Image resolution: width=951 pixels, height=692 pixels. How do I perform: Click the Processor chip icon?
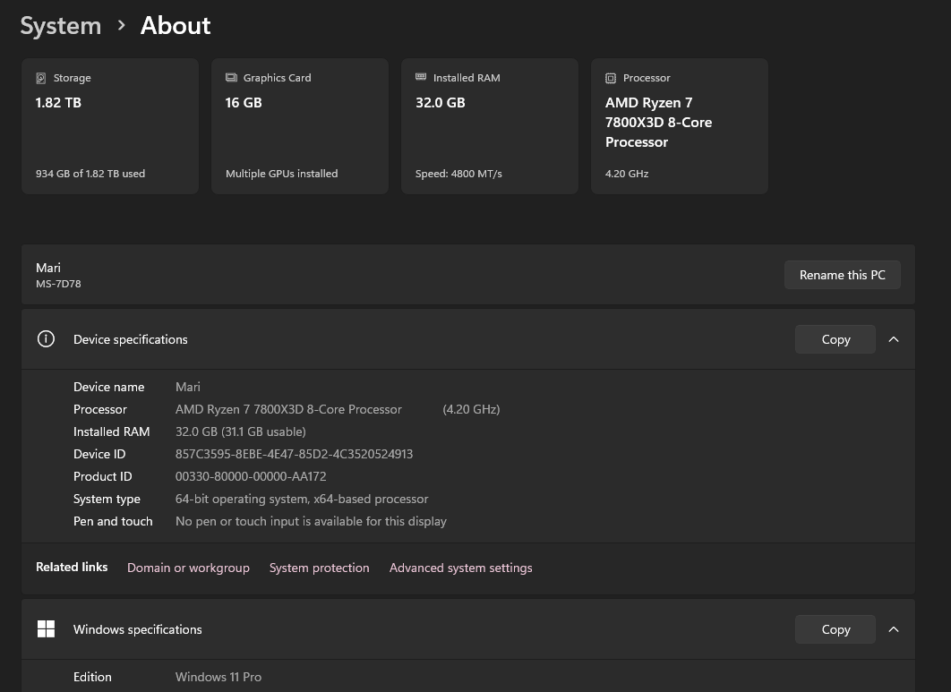click(x=611, y=78)
